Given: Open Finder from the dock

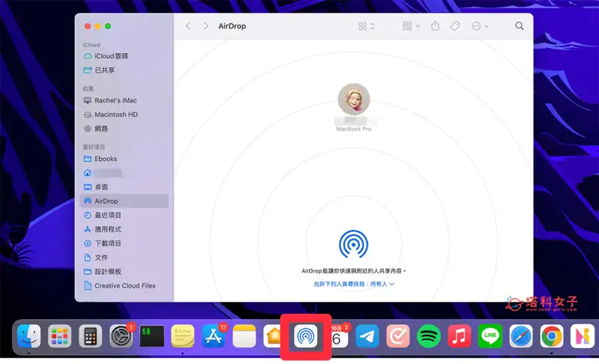Looking at the screenshot, I should pos(29,336).
